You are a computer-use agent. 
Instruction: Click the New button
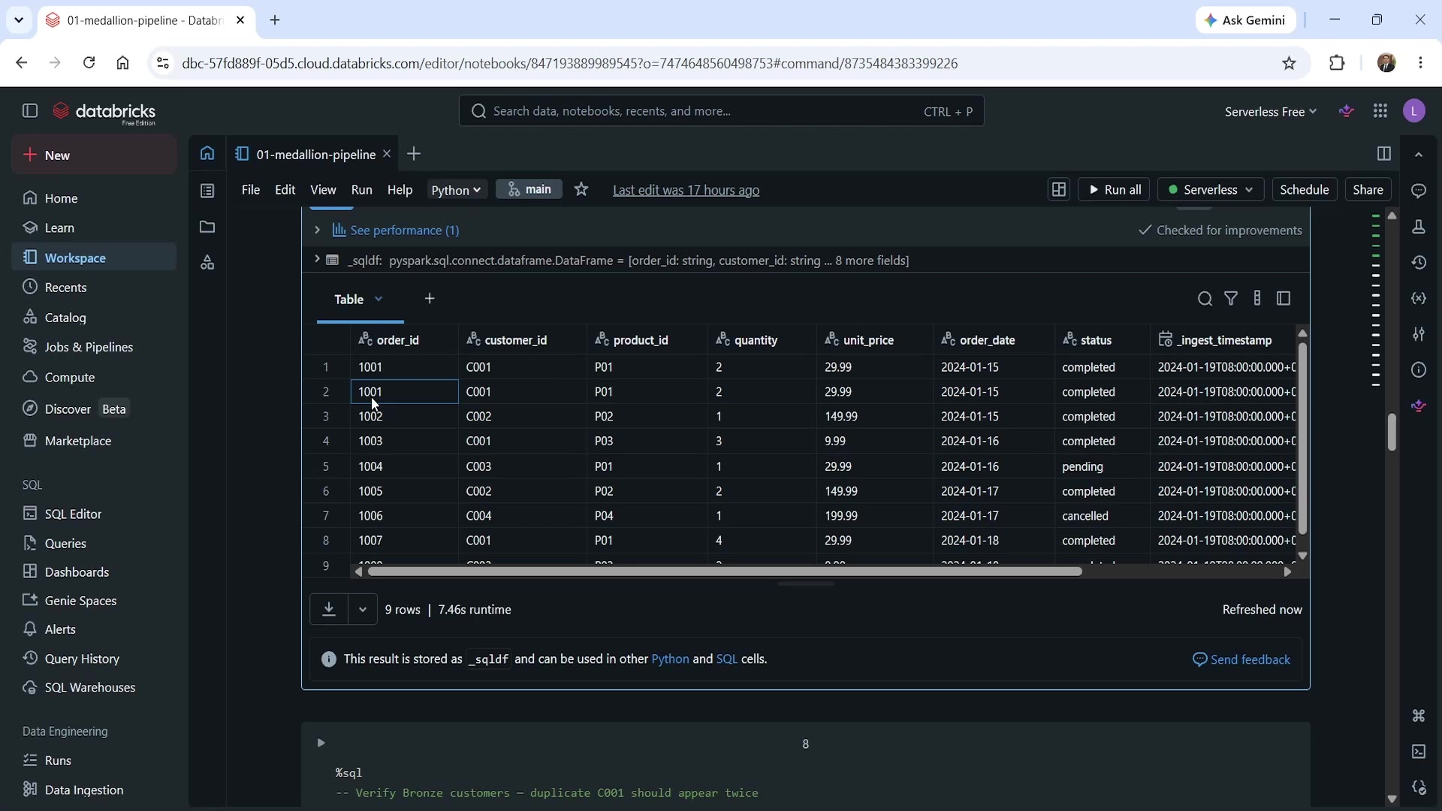pos(94,155)
